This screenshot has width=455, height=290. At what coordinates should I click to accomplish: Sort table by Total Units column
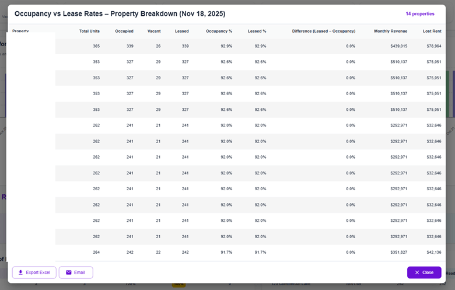(x=89, y=31)
